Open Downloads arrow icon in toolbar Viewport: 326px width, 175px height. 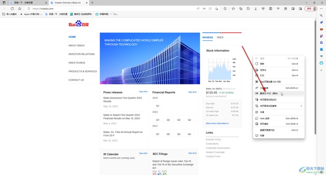click(256, 9)
